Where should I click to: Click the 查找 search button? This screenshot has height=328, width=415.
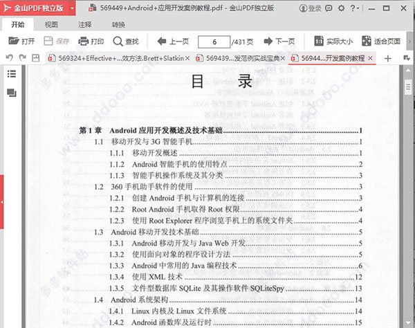coord(126,42)
